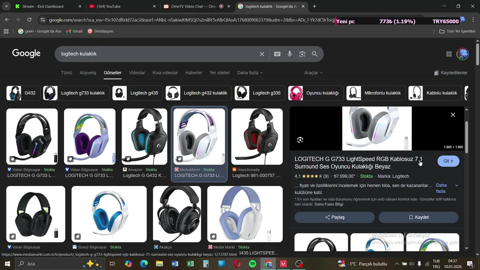Open Word from the taskbar
Screen dimensions: 480x270
tap(175, 264)
